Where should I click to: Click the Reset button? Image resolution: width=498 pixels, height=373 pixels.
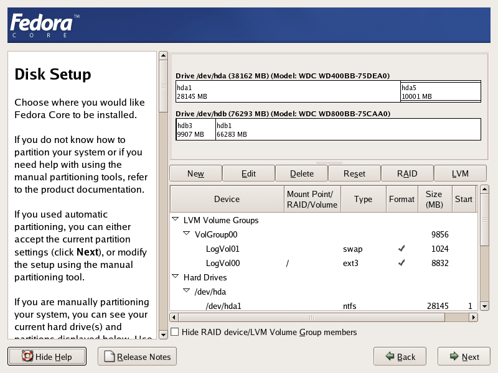point(354,173)
